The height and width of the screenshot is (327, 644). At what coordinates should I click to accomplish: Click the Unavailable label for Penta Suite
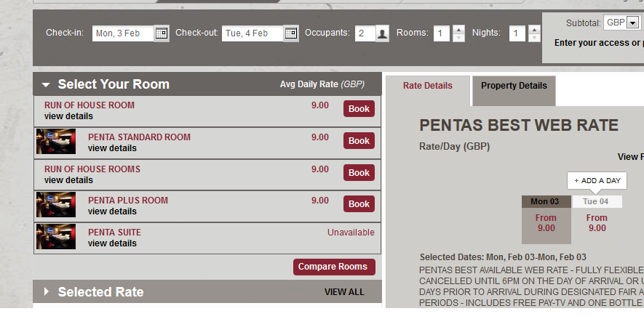pyautogui.click(x=351, y=233)
